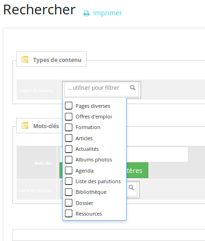Open the 'dans les champs' dropdown selector
This screenshot has width=205, height=241.
coord(100,190)
